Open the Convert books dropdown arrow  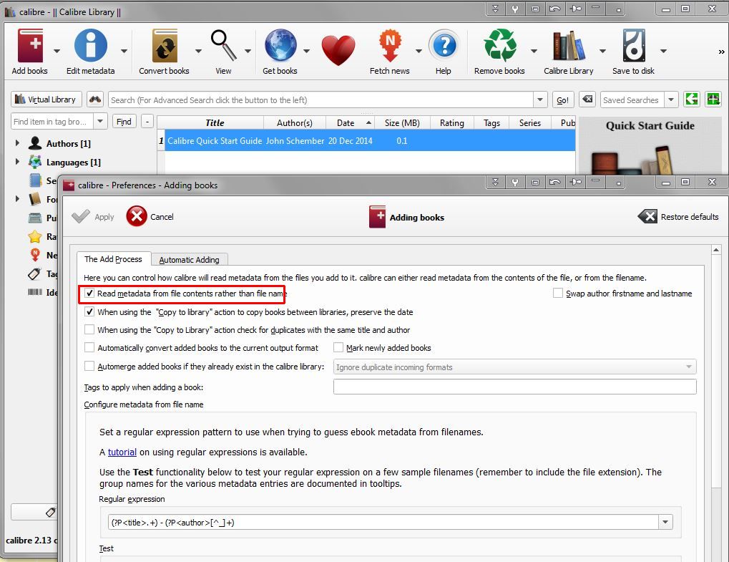point(198,51)
